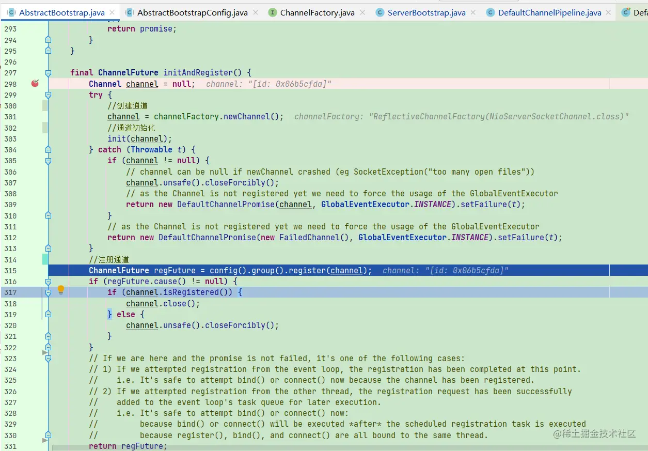Click line number 301 in the gutter
The height and width of the screenshot is (451, 648).
[10, 117]
